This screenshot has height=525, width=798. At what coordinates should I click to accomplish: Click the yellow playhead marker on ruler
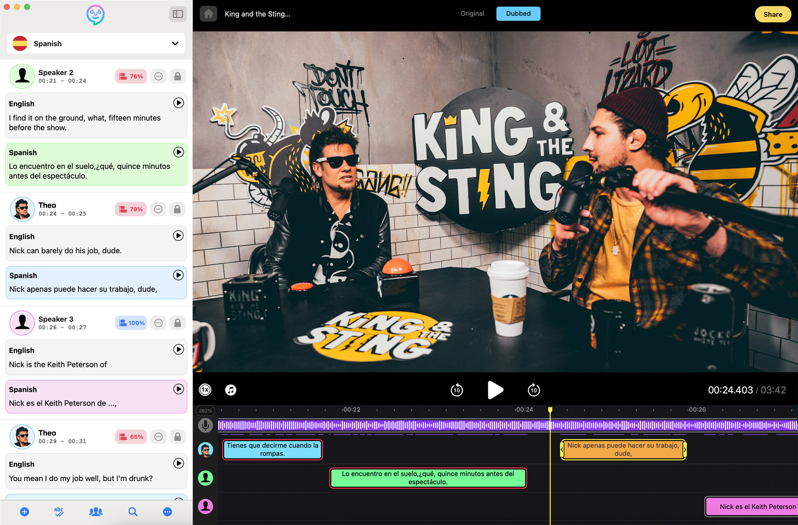550,410
